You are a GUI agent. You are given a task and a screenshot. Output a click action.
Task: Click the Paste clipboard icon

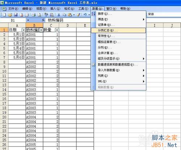tap(70, 15)
